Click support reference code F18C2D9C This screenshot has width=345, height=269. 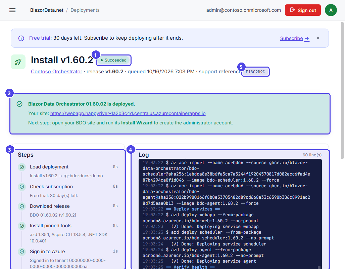tap(255, 72)
